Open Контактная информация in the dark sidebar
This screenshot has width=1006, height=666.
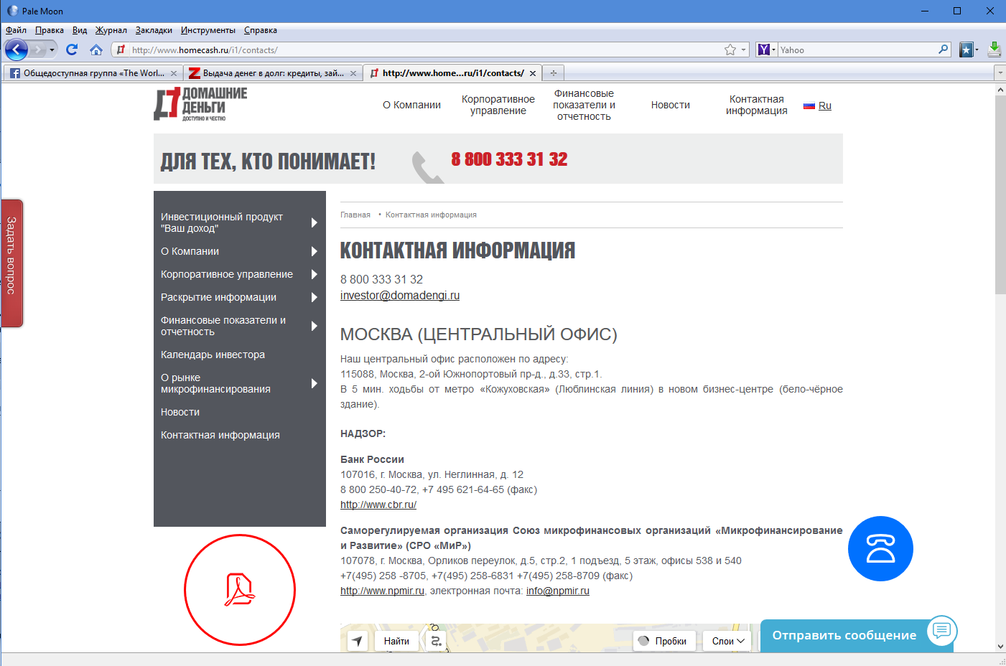pos(220,435)
